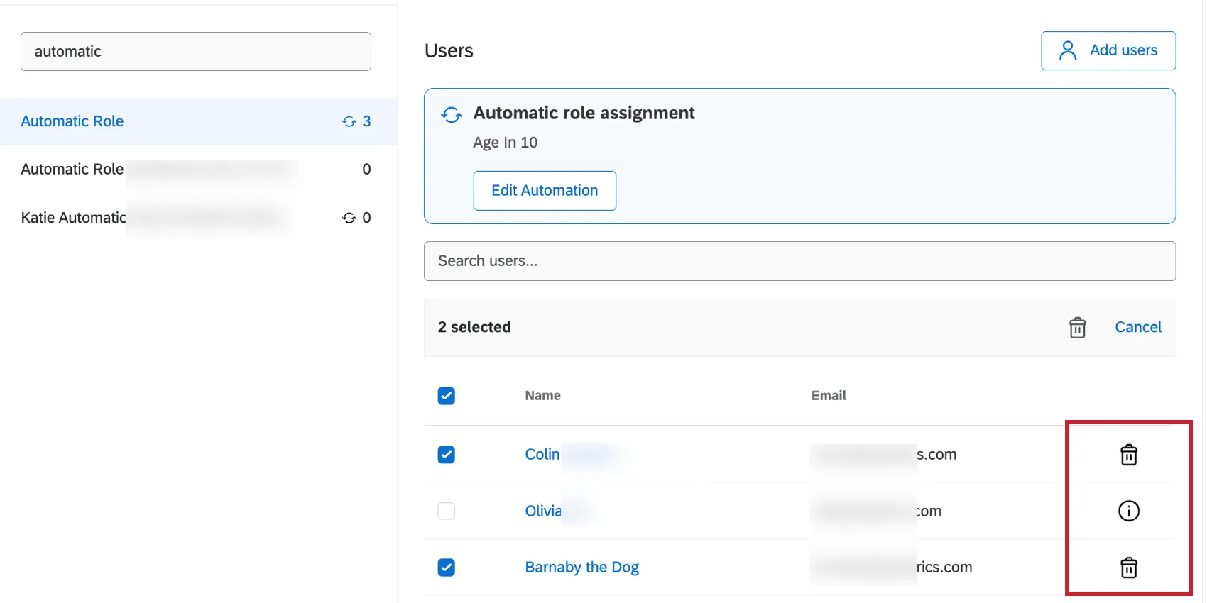The image size is (1207, 603).
Task: Click trash icon for Barnaby the Dog
Action: [x=1128, y=568]
